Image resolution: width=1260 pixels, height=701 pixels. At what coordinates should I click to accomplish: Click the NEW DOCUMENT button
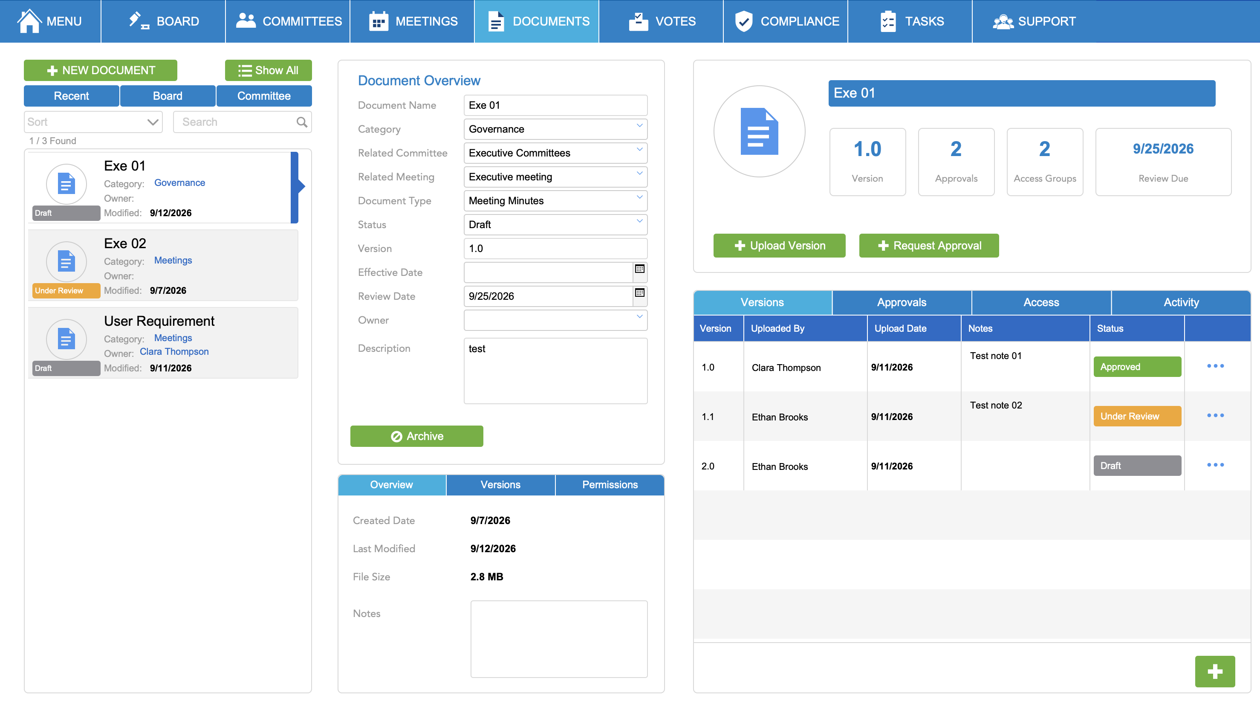[x=101, y=70]
